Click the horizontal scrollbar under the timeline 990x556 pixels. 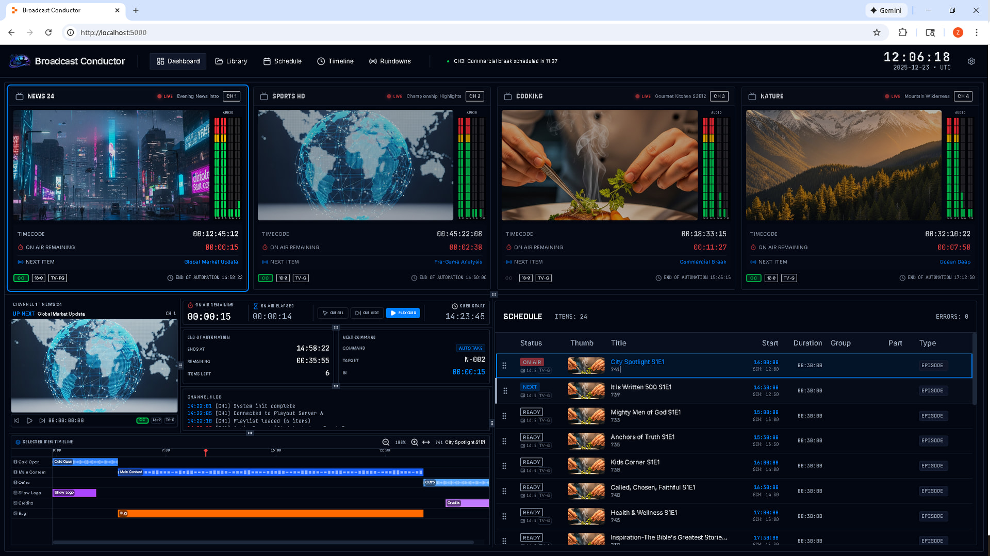263,542
